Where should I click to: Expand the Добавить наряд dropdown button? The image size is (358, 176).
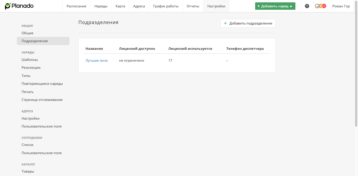tap(275, 6)
